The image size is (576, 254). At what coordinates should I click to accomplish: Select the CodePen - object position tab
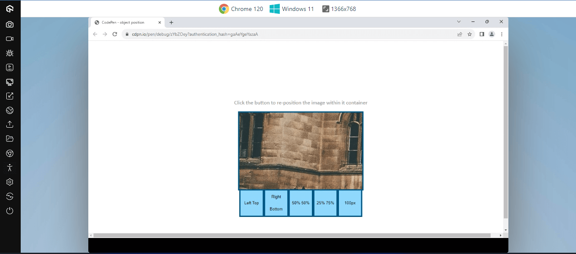[128, 22]
